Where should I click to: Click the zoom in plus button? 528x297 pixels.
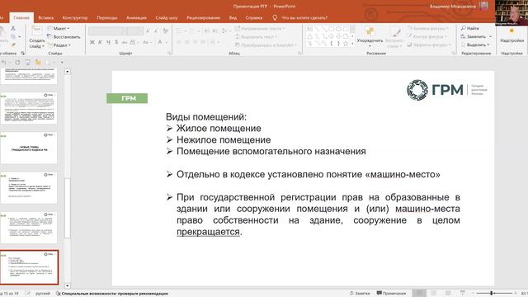click(515, 294)
